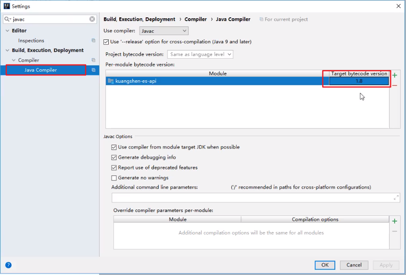
Task: Add a per-module compiler parameter override
Action: point(394,221)
